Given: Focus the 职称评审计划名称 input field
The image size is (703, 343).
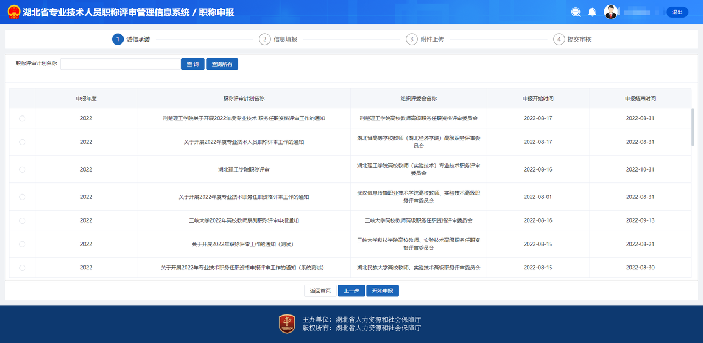Looking at the screenshot, I should click(x=120, y=64).
